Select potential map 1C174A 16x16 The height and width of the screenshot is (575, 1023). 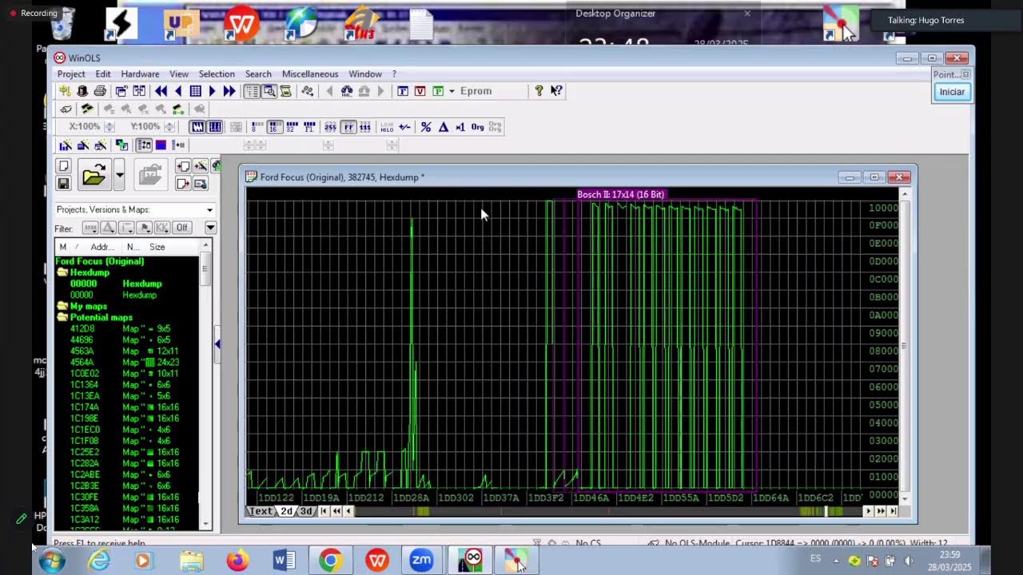point(126,407)
